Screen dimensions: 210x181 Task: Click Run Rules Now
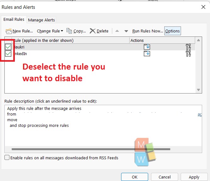coord(148,31)
